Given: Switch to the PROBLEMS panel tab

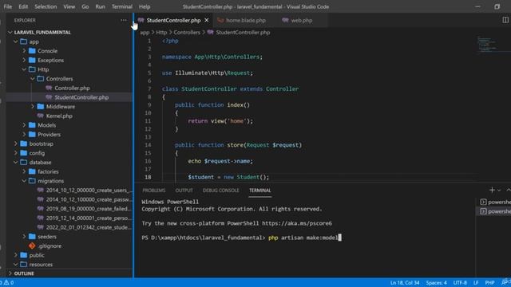Looking at the screenshot, I should 154,191.
